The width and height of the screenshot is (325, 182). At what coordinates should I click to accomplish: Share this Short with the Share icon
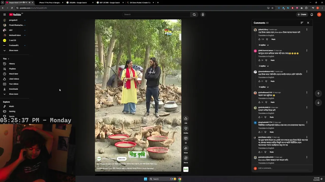(186, 148)
